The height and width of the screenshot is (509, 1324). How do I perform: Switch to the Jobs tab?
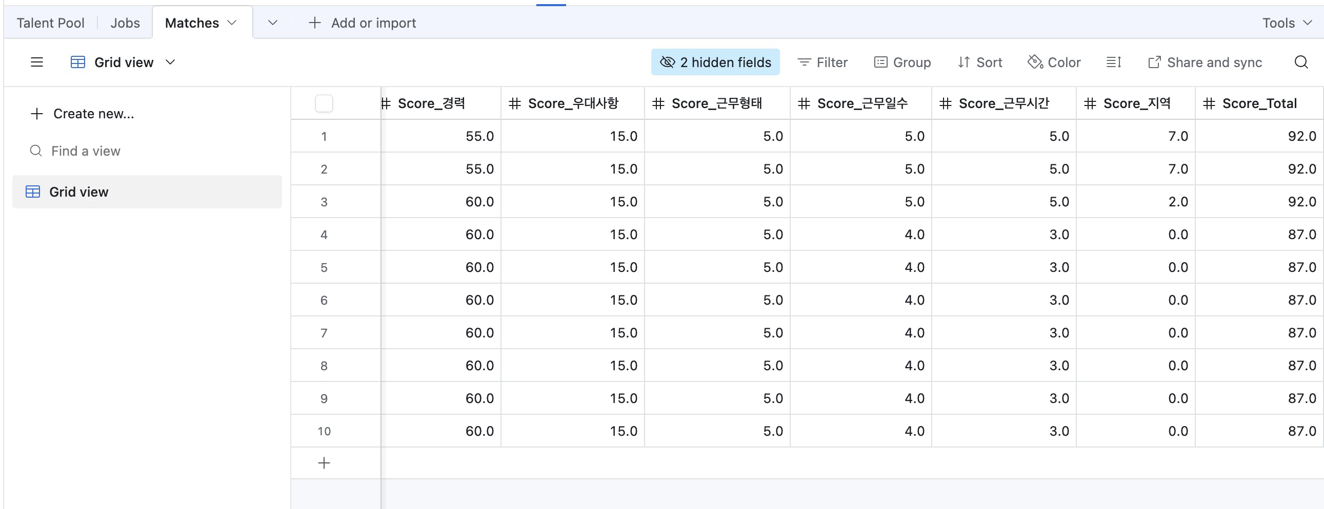click(x=125, y=23)
